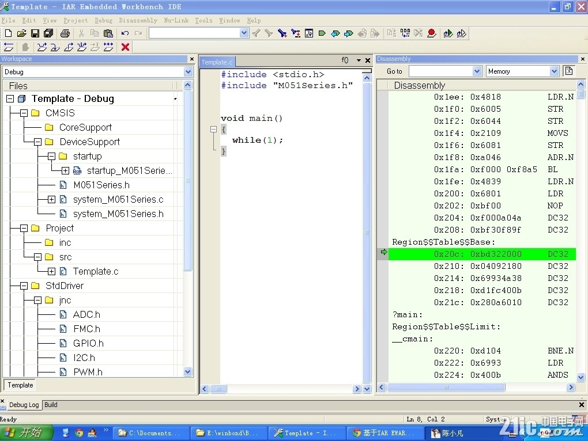The height and width of the screenshot is (441, 588).
Task: Click the Disassembly horizontal scrollbar thumb
Action: point(446,387)
